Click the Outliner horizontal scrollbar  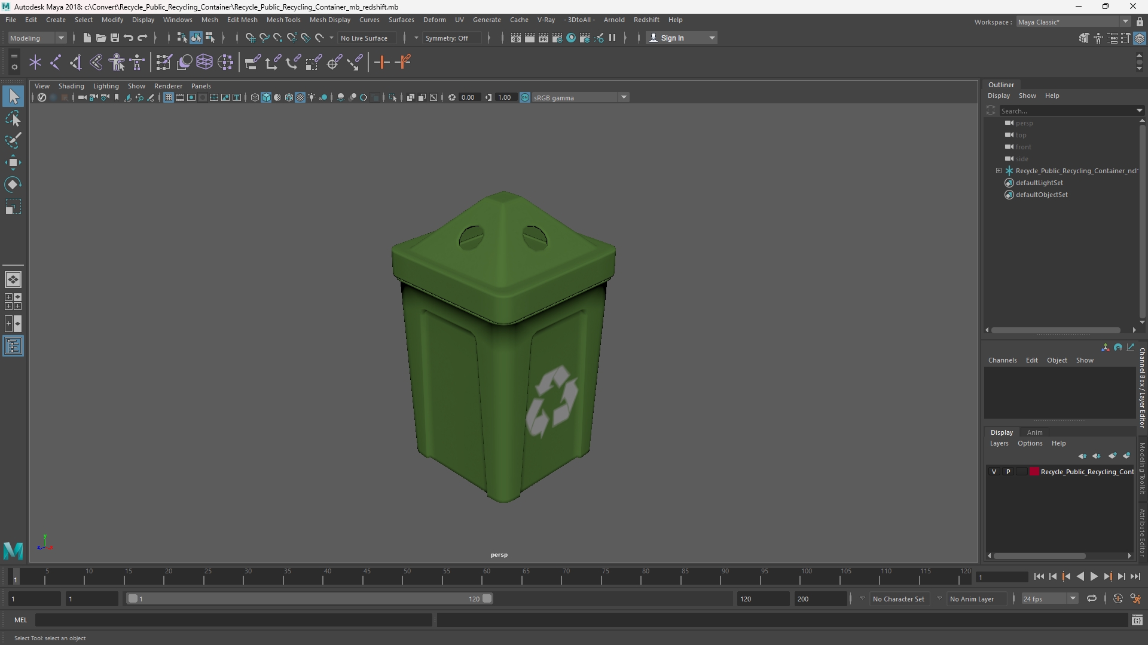1055,330
